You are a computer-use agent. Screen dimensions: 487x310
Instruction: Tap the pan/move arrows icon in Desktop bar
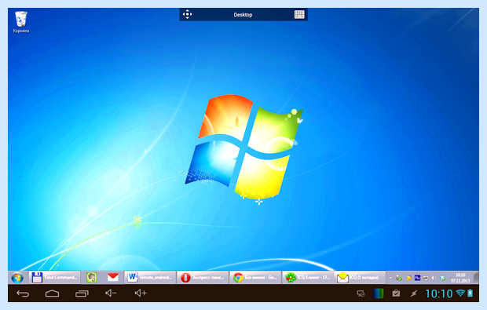(187, 14)
